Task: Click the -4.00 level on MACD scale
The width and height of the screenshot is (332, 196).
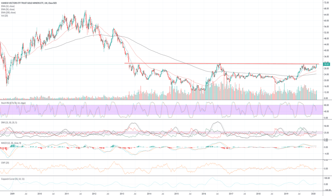Action: pos(326,154)
